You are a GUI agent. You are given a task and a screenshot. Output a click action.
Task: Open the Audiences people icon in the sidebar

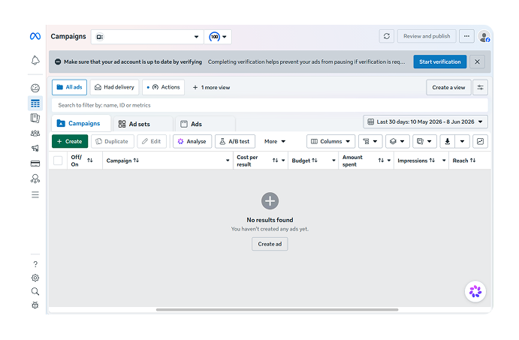(35, 134)
